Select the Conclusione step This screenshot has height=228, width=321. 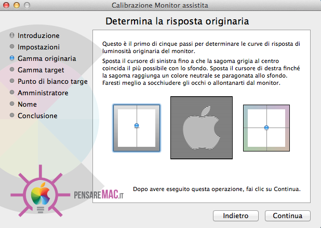tap(37, 116)
